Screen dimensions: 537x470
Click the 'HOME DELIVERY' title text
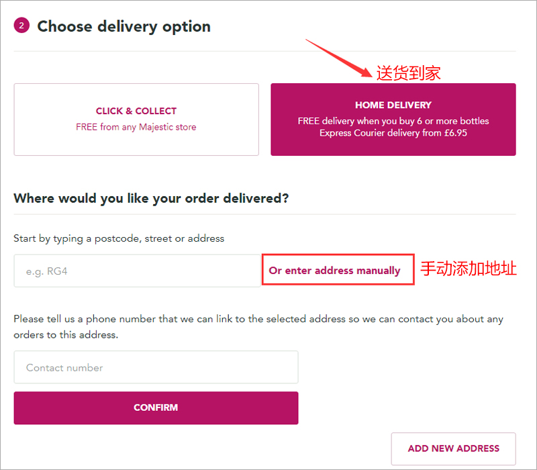click(393, 105)
